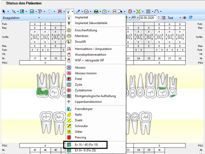Click the red crossed-out tooth icon
Screen dimensions: 205x154
pos(60,11)
